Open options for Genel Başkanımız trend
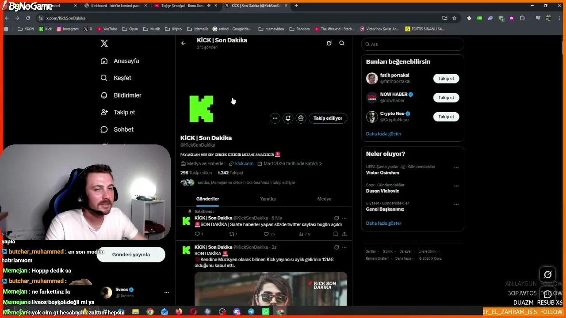This screenshot has height=318, width=566. point(456,204)
